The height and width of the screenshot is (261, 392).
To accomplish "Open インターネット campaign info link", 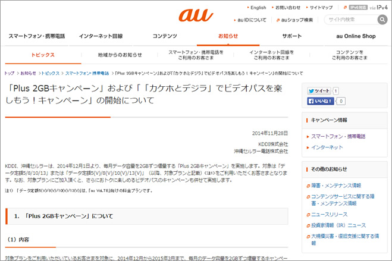I will pos(327,147).
